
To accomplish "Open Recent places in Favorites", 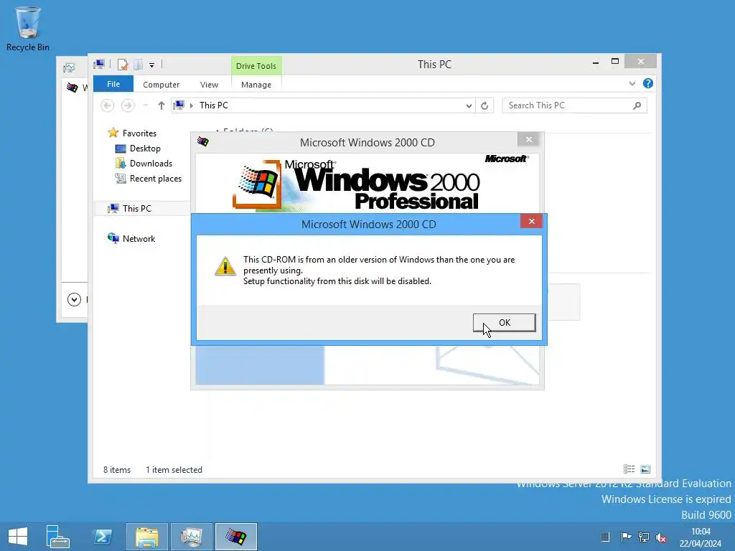I will click(x=155, y=179).
